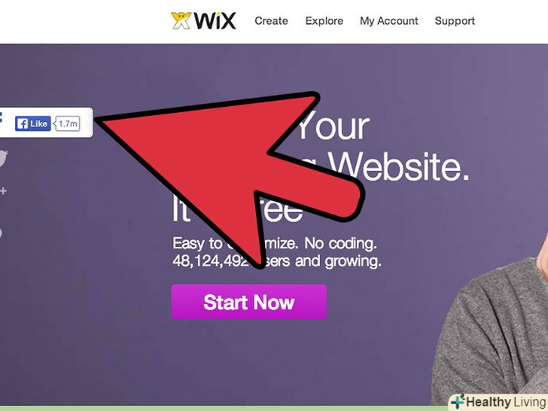Click the Google plus sidebar icon
The image size is (548, 411).
pyautogui.click(x=3, y=191)
